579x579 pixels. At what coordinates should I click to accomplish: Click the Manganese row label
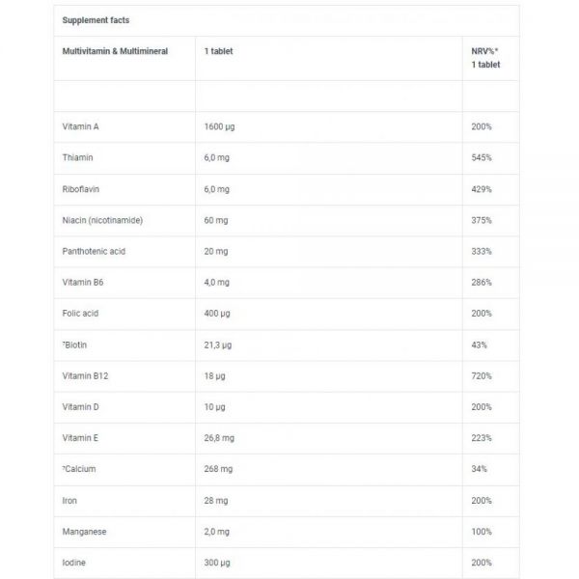[85, 532]
